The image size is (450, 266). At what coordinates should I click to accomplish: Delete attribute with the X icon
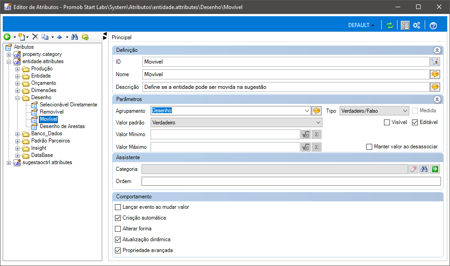35,37
